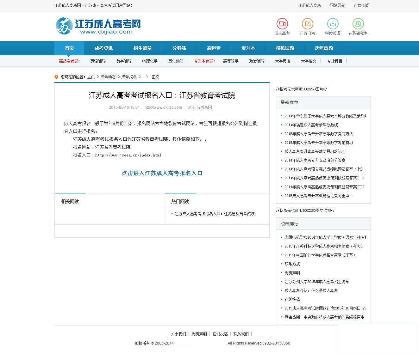Select 招生简章 in the nav bar
The height and width of the screenshot is (354, 419).
142,48
